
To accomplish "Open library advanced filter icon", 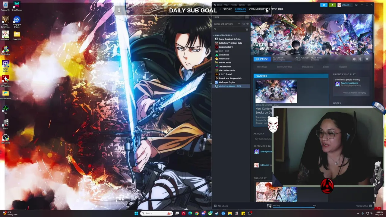I will (x=247, y=30).
